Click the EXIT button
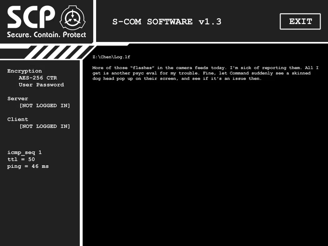The image size is (328, 246). (x=300, y=22)
